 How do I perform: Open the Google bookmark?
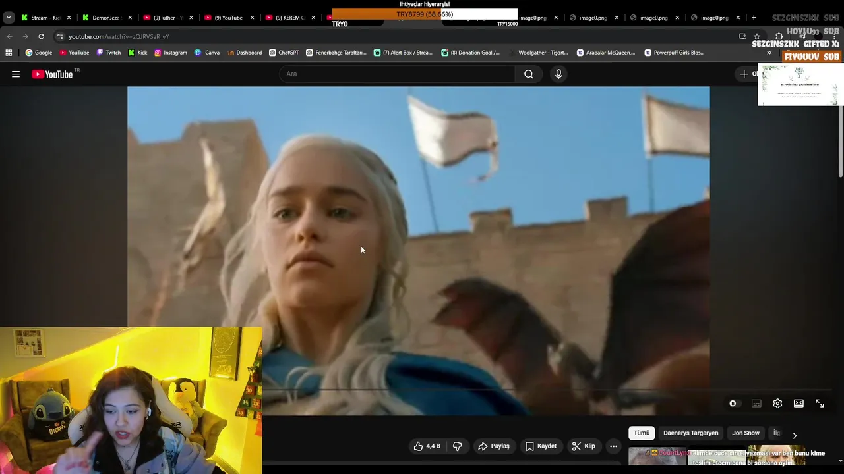(x=38, y=53)
